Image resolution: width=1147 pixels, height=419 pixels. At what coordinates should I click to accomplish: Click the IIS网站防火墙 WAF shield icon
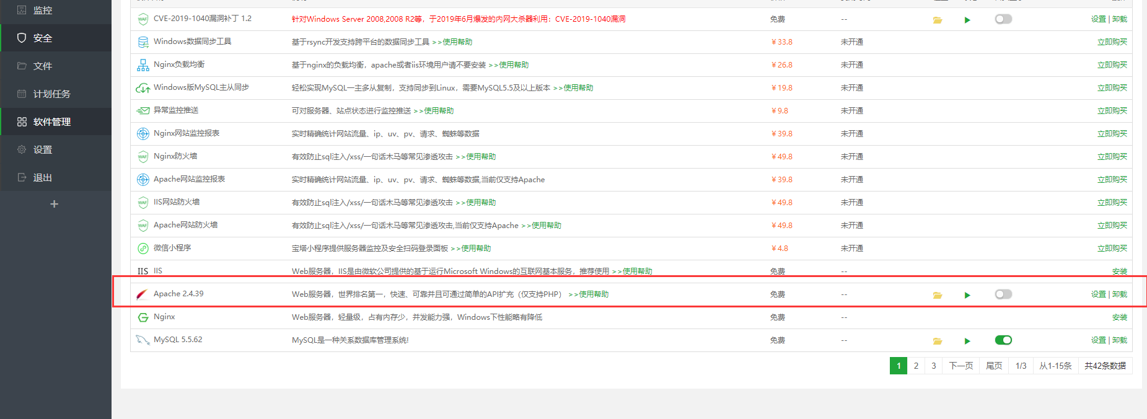tap(143, 203)
